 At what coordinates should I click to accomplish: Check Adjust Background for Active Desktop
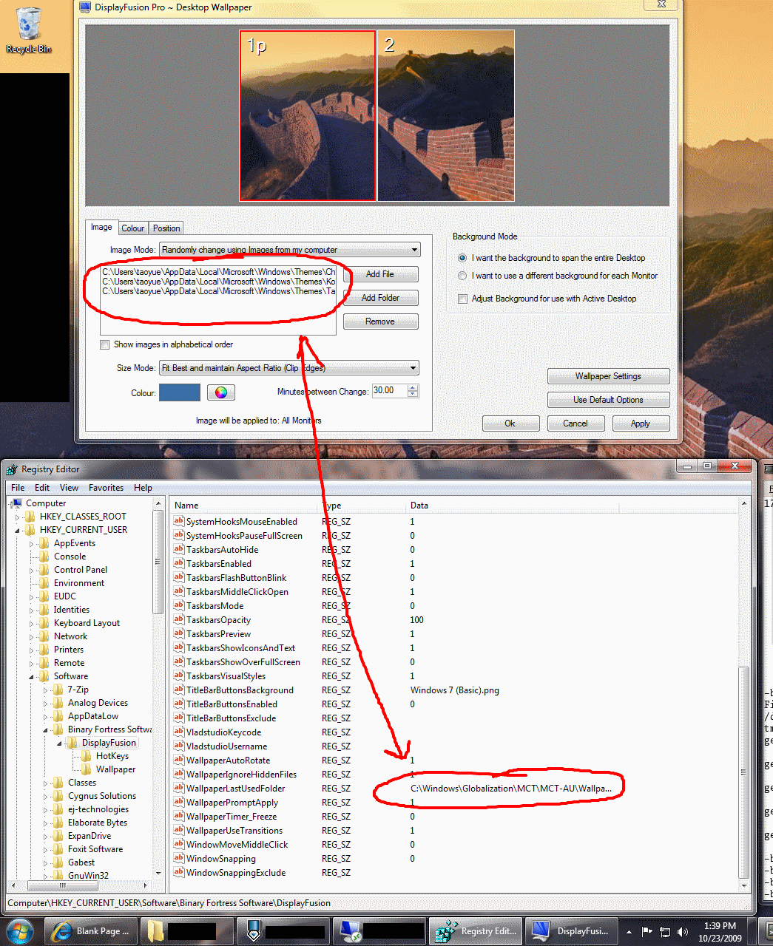tap(463, 299)
